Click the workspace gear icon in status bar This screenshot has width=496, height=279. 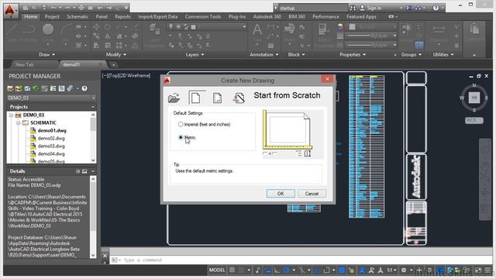[404, 270]
